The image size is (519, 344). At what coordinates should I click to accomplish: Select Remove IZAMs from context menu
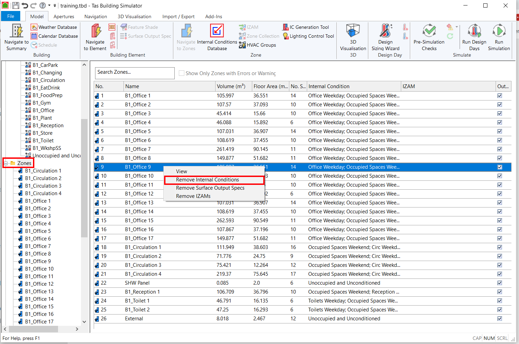(214, 196)
